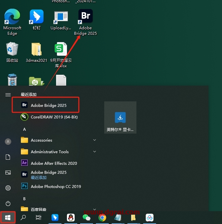222x224 pixels.
Task: Launch Adobe After Effects 2020
Action: tap(49, 163)
